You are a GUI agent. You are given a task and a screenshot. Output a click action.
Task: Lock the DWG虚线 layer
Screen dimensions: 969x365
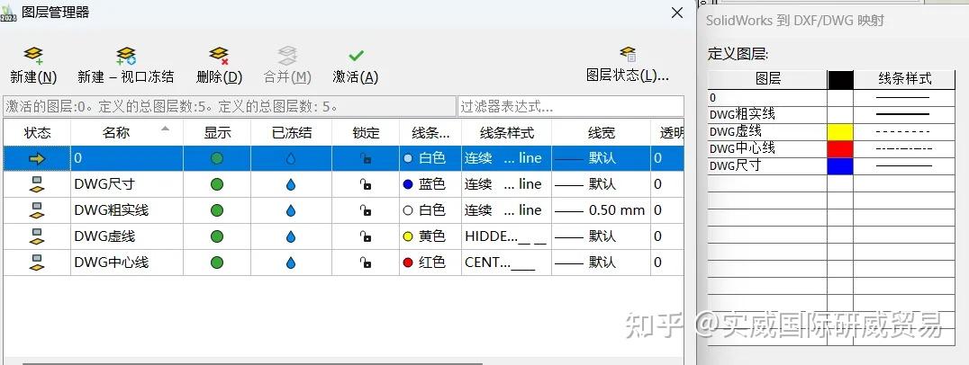(366, 236)
